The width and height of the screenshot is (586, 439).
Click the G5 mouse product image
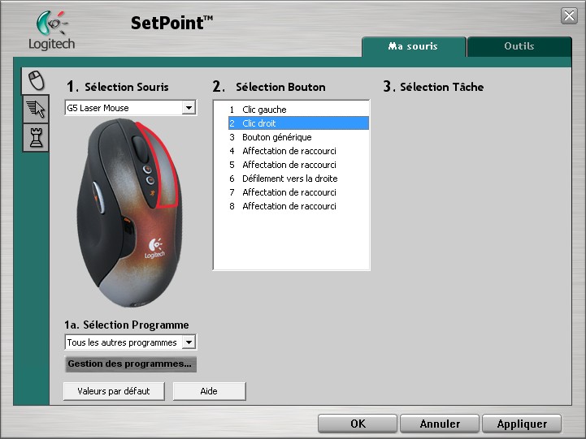click(130, 213)
